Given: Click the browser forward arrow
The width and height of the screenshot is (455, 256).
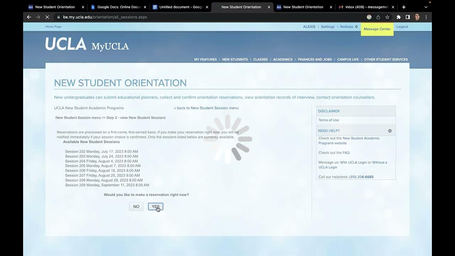Looking at the screenshot, I should pos(38,17).
